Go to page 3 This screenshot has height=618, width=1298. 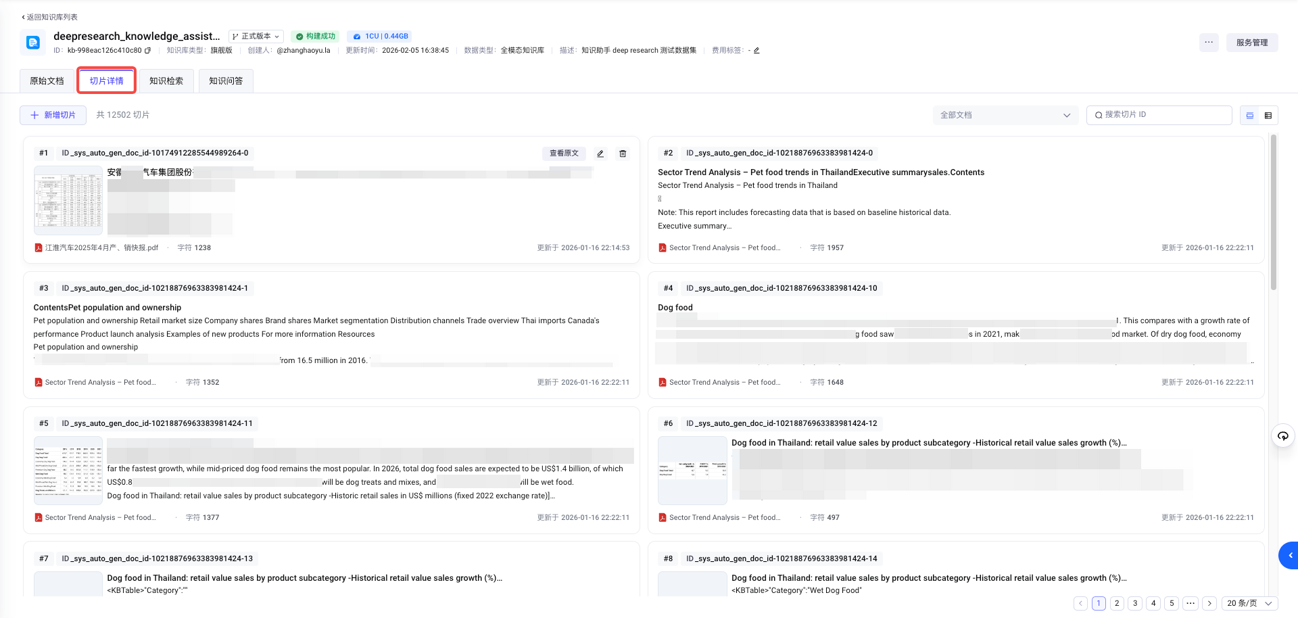point(1136,603)
